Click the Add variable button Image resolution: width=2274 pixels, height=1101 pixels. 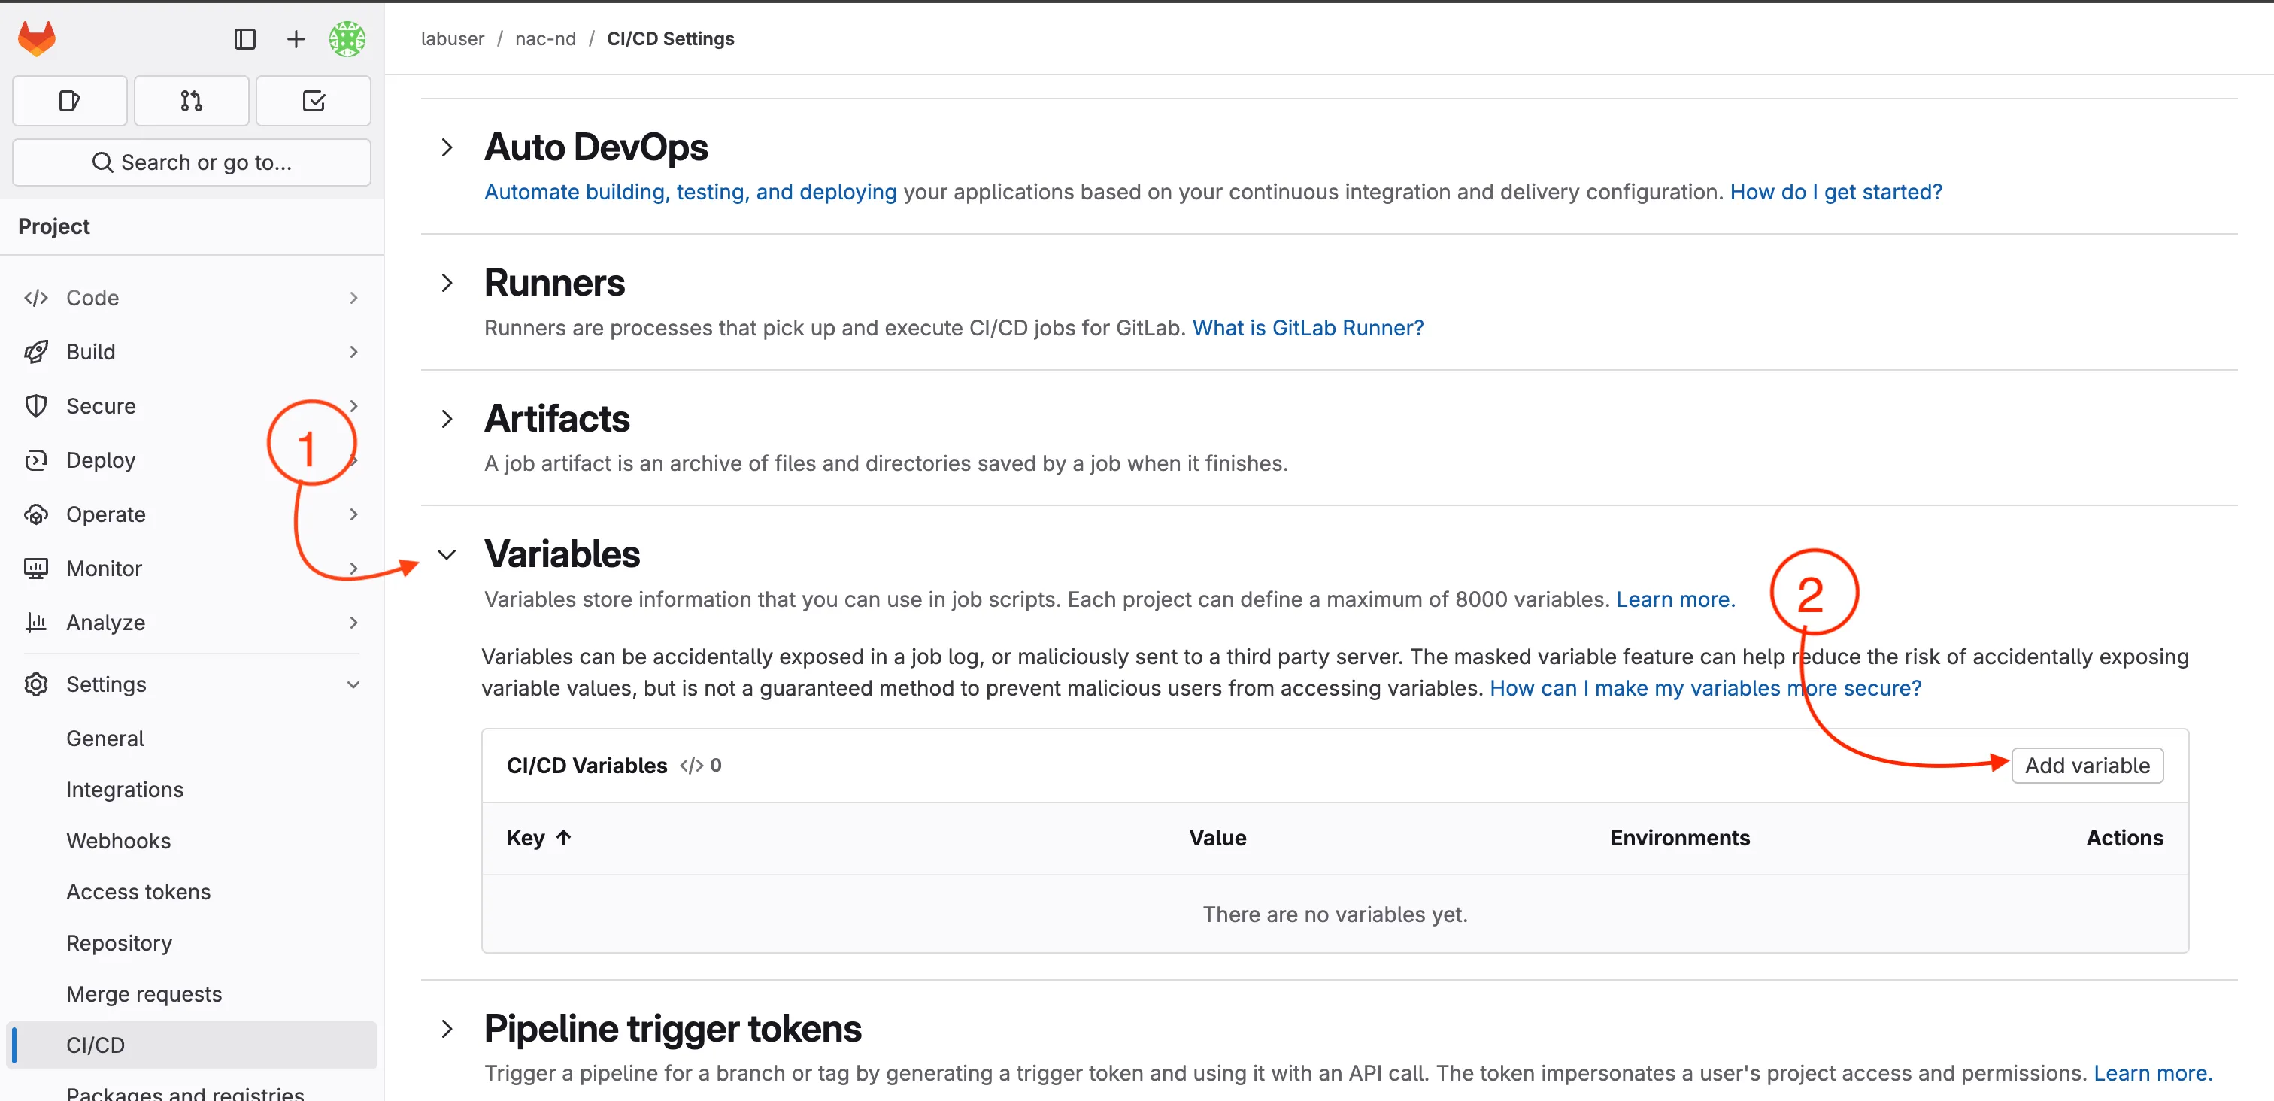2086,766
